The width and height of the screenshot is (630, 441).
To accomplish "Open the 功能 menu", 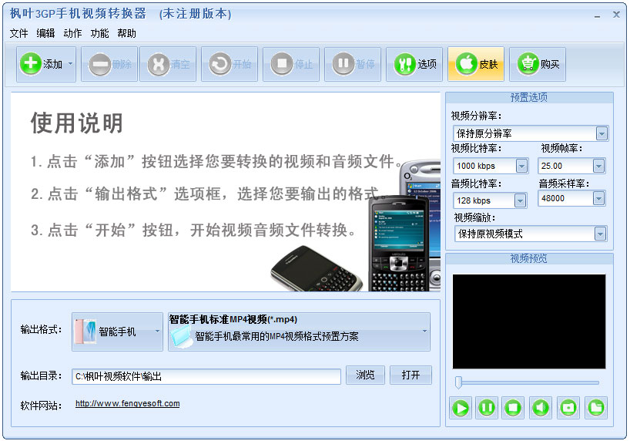I will (99, 33).
